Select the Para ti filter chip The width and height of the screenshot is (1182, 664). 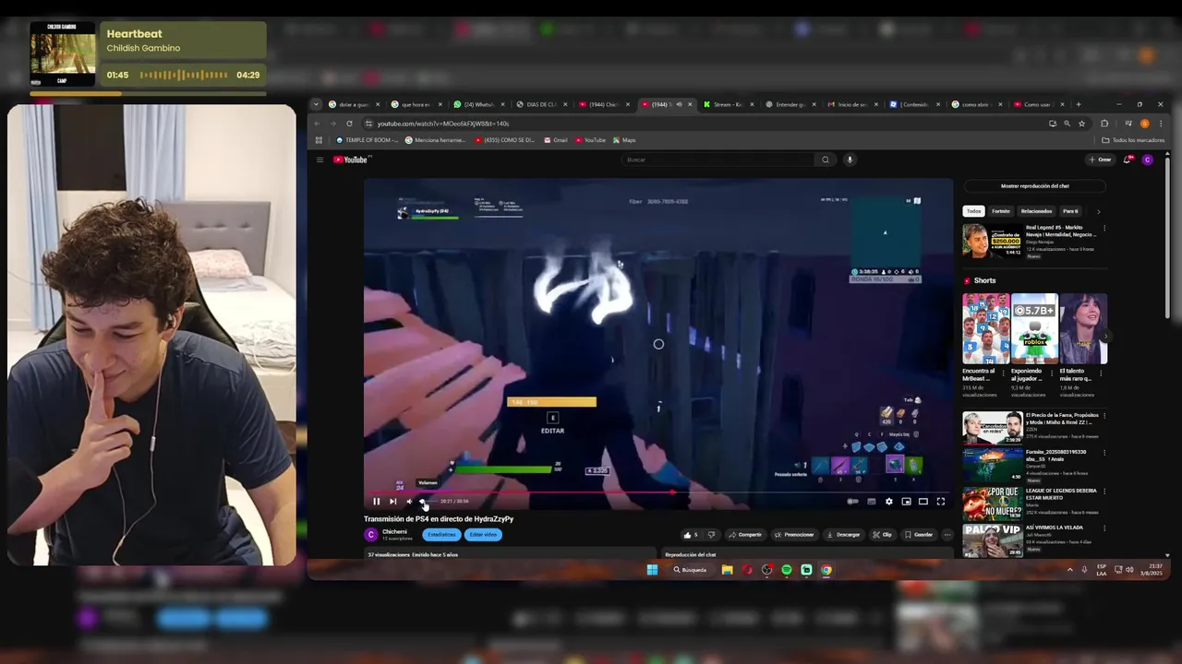pyautogui.click(x=1070, y=211)
